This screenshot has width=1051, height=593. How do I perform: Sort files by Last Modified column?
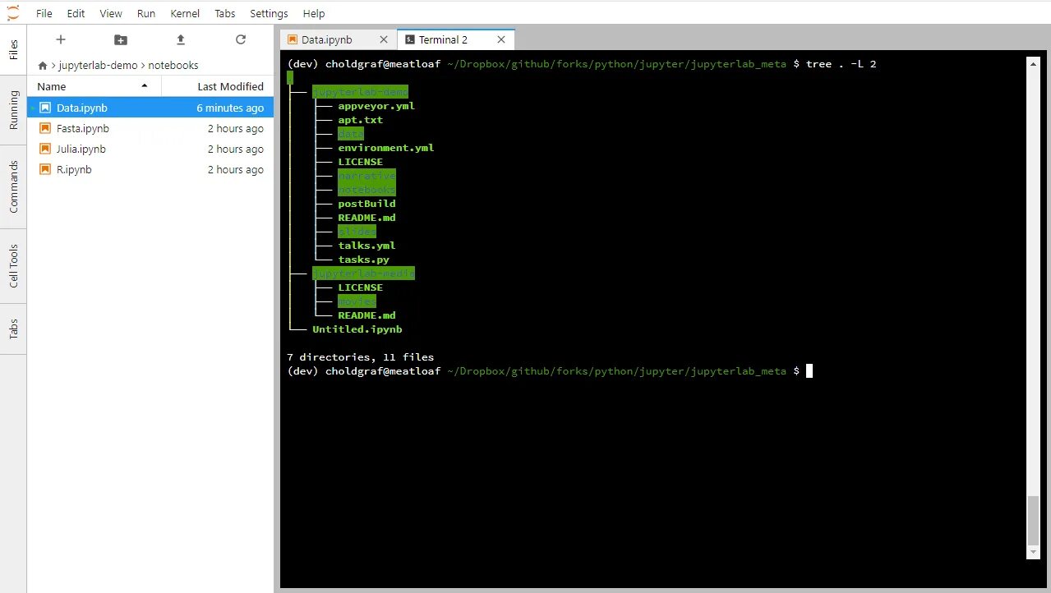click(218, 86)
